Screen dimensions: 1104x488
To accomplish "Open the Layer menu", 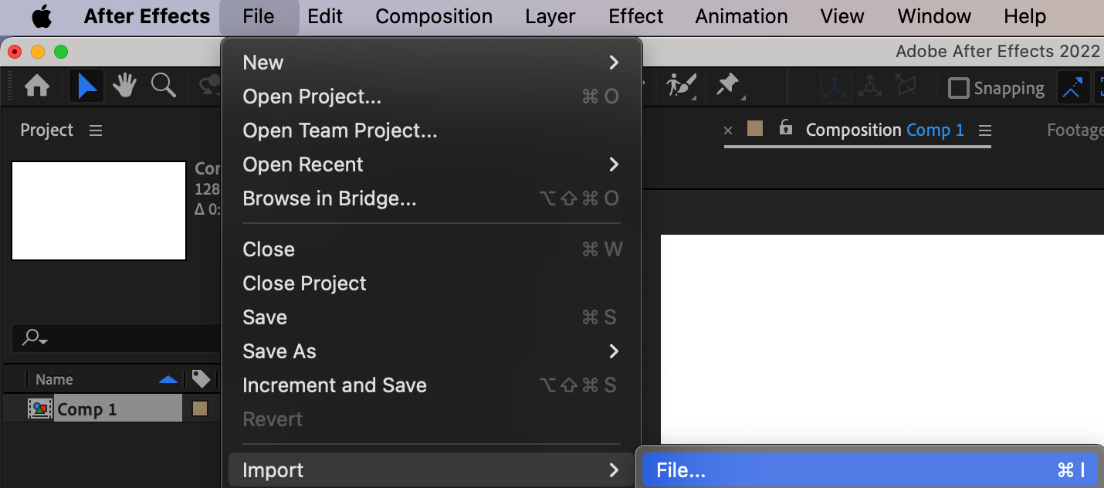I will click(550, 16).
